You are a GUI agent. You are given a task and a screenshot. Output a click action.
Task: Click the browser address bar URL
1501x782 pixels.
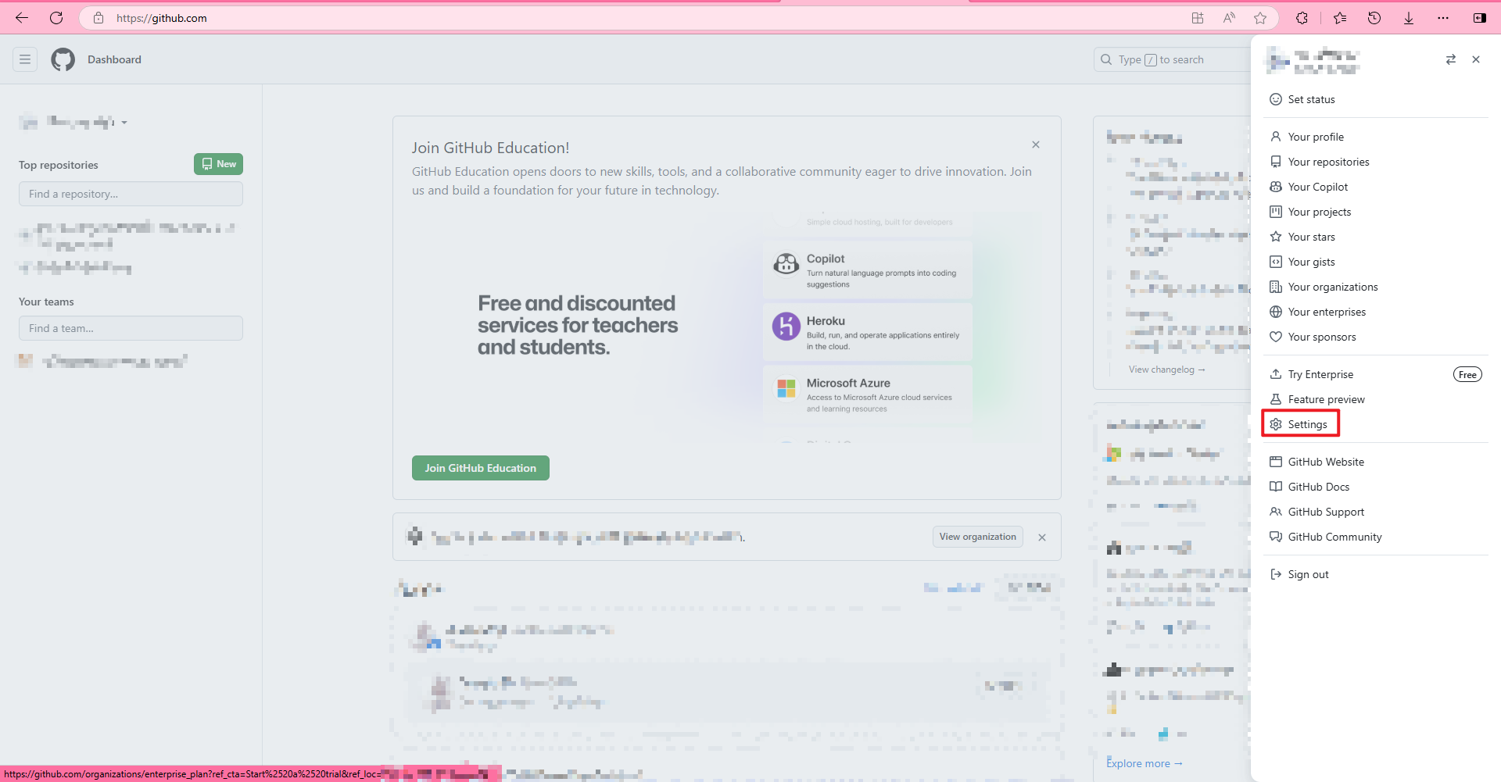click(x=162, y=18)
